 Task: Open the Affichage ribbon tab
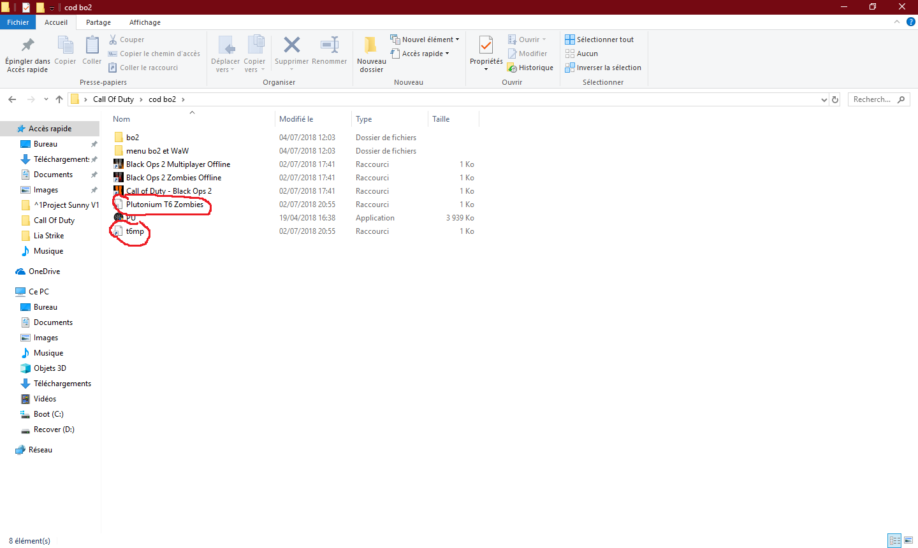(145, 22)
